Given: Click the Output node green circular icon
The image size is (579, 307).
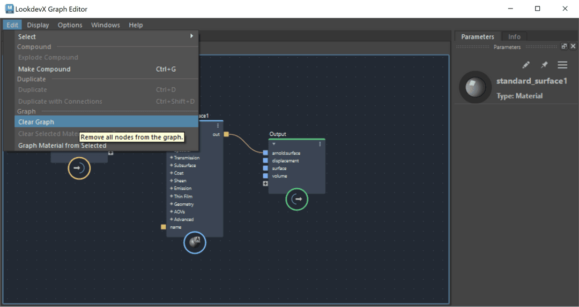Looking at the screenshot, I should click(x=297, y=199).
